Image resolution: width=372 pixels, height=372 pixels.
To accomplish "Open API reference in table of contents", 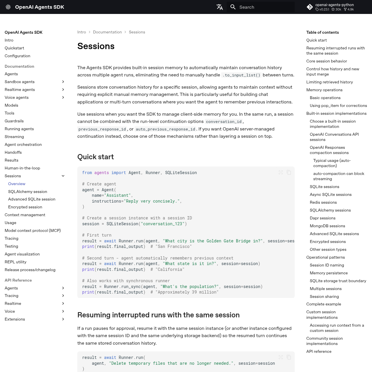I will pos(319,352).
